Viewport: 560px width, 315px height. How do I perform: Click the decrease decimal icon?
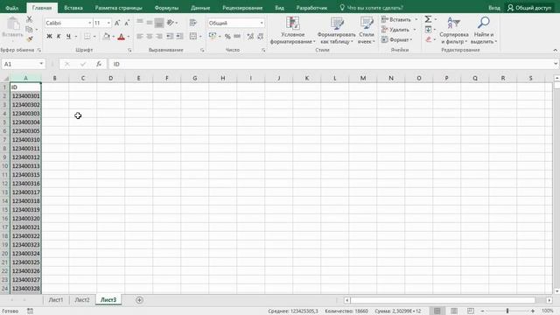click(x=261, y=36)
